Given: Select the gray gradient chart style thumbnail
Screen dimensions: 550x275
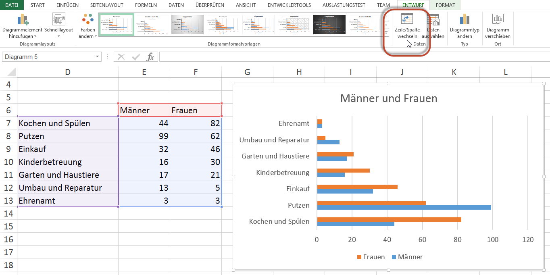Looking at the screenshot, I should tap(187, 25).
